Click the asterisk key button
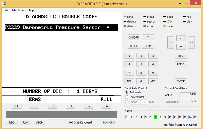This screenshot has width=203, height=129. [148, 37]
